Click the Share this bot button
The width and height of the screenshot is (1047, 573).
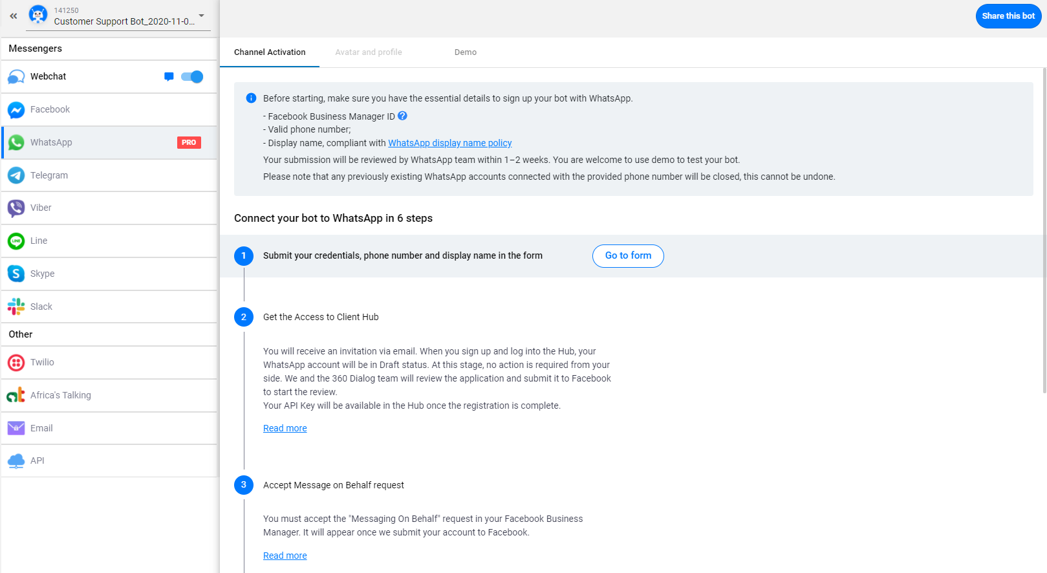coord(1008,16)
